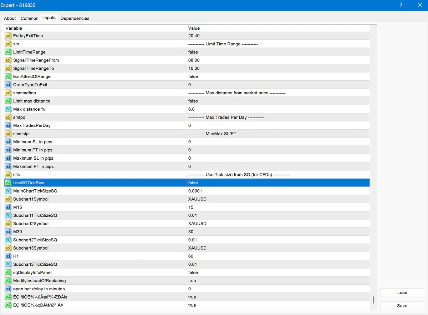428x315 pixels.
Task: Click the string icon beside Subchart1Symbol
Action: (x=8, y=199)
